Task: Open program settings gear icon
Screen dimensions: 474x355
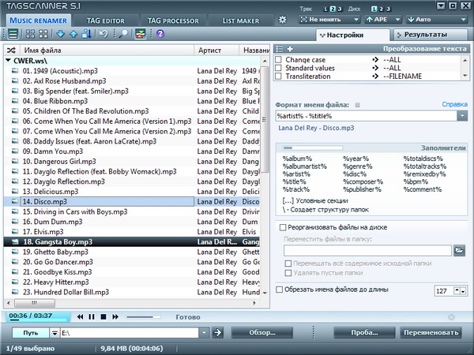Action: pyautogui.click(x=284, y=19)
